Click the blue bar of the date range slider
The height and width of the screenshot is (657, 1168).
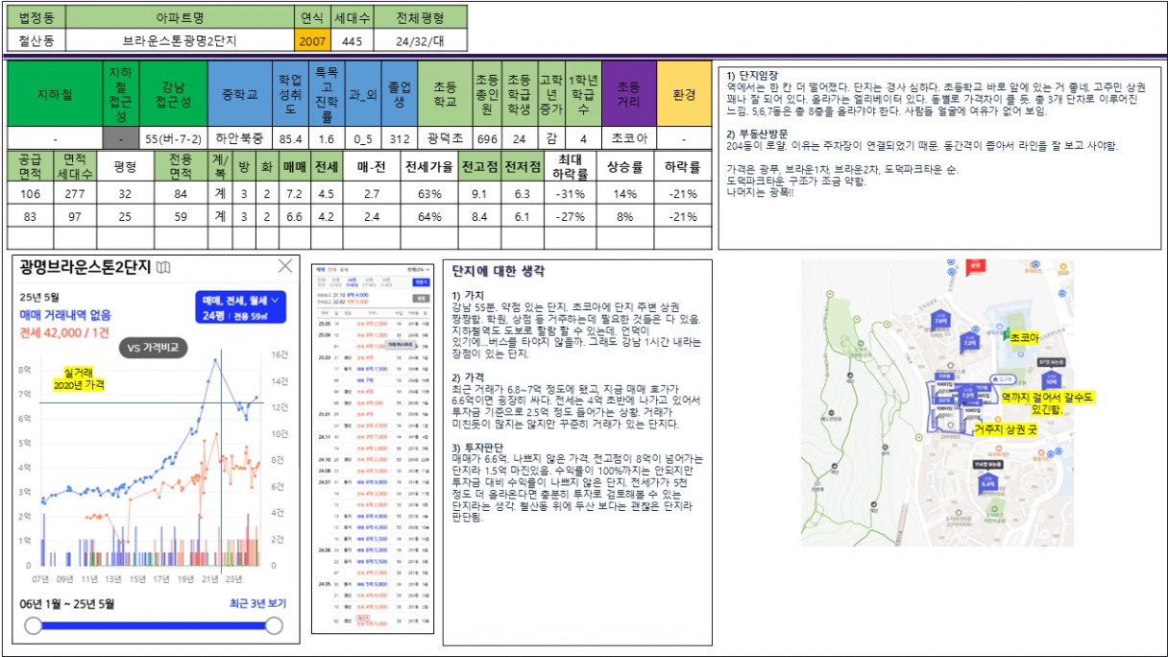tap(154, 626)
